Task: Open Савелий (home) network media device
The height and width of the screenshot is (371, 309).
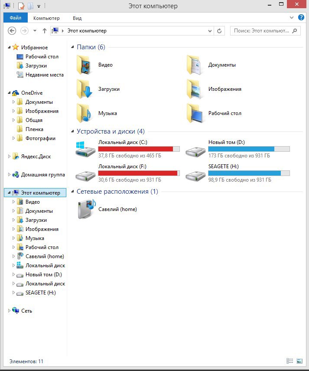Action: pyautogui.click(x=86, y=209)
